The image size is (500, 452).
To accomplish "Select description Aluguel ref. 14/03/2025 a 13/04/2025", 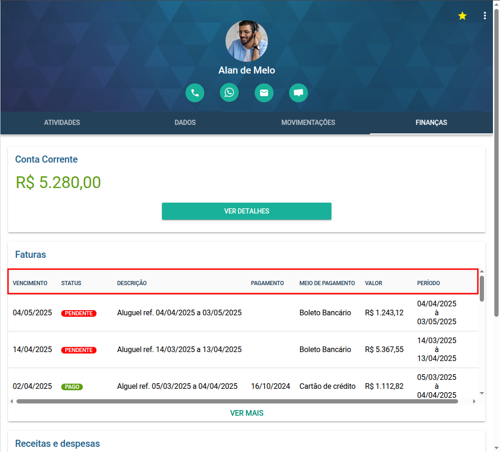I will 179,350.
